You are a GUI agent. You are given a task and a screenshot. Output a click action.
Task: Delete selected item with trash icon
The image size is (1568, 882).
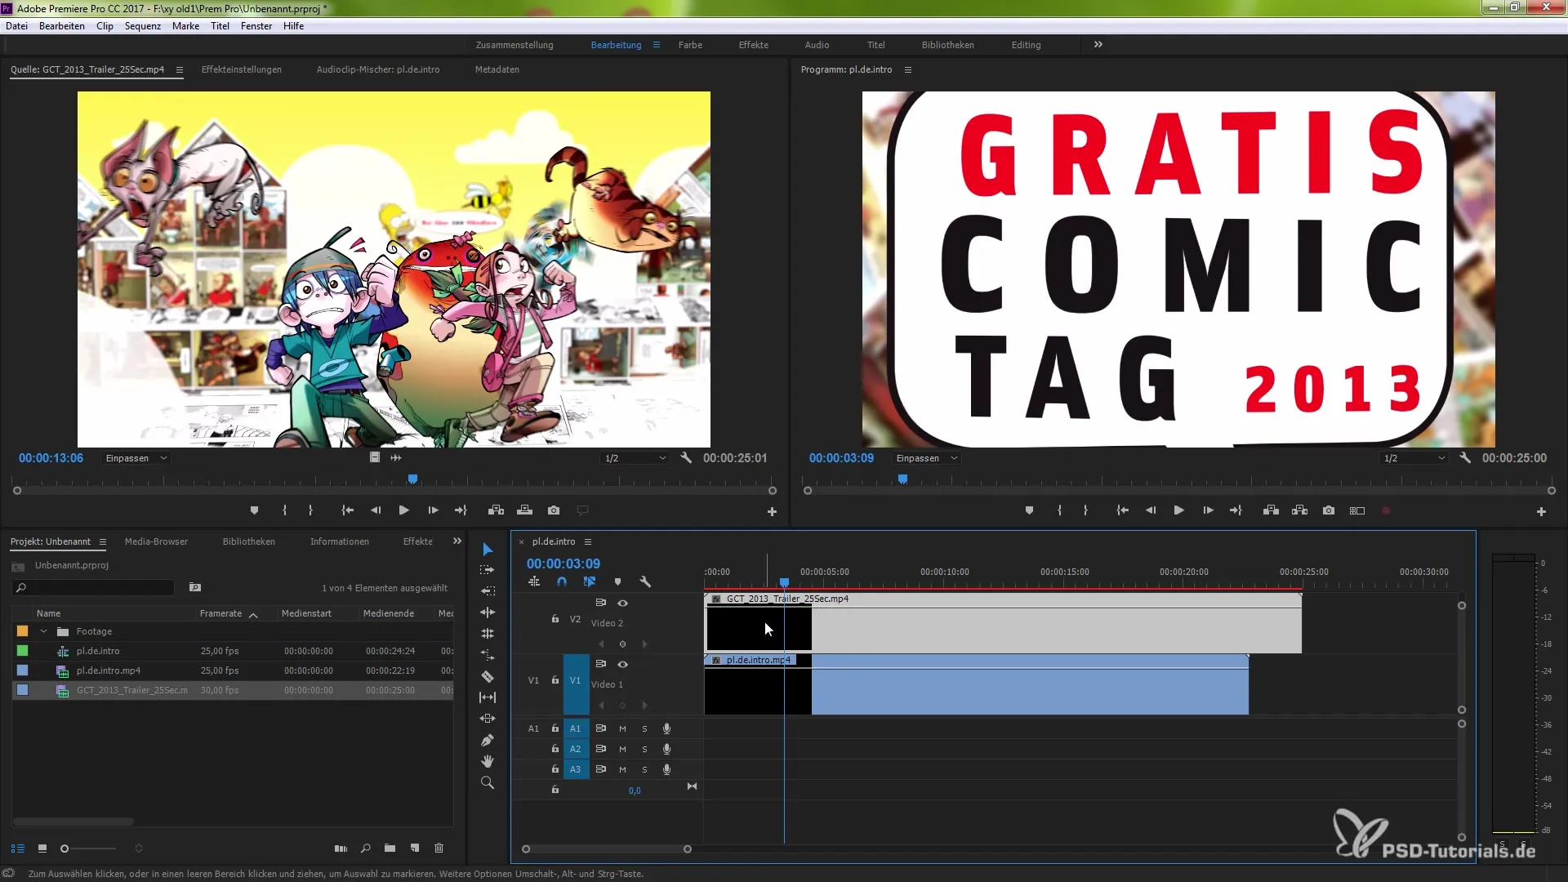coord(439,849)
